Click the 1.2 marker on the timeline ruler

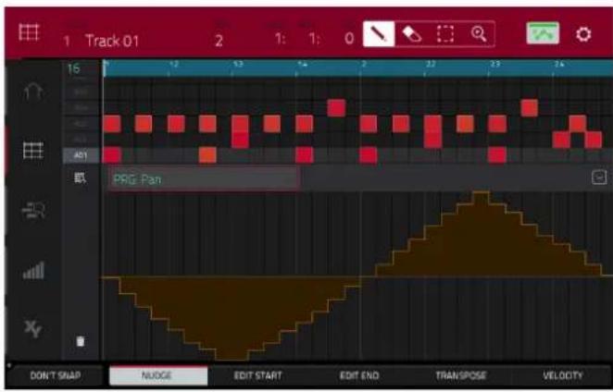[173, 65]
